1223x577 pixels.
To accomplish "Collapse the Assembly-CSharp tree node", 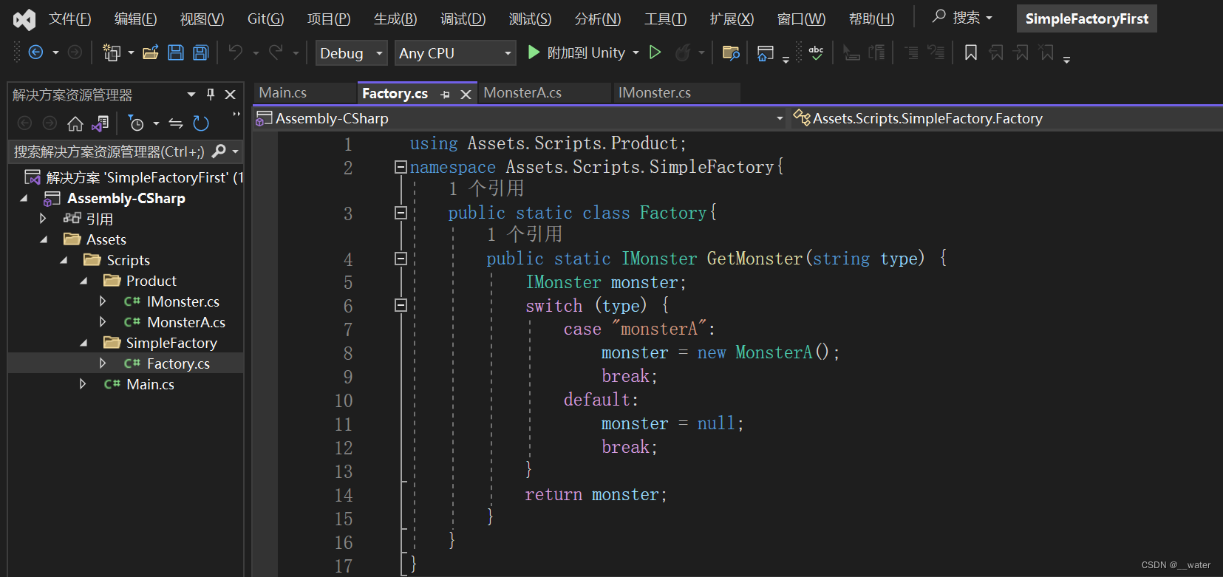I will pos(24,198).
